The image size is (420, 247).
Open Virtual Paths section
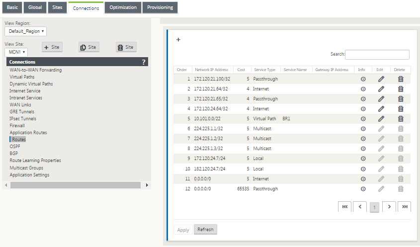click(x=22, y=77)
